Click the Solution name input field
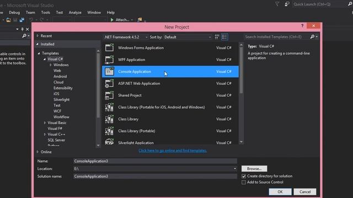 pos(155,177)
